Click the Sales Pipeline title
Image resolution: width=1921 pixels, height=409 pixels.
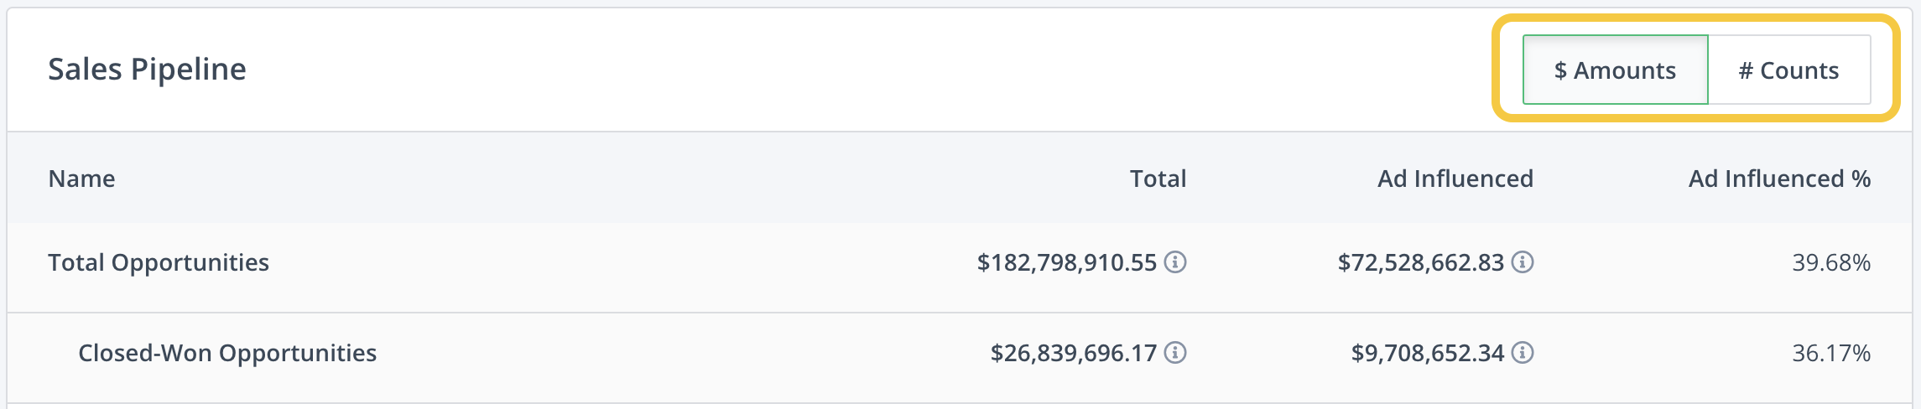[x=147, y=69]
